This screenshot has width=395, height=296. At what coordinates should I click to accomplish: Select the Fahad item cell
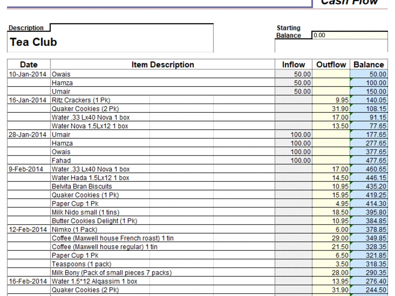[x=162, y=160]
